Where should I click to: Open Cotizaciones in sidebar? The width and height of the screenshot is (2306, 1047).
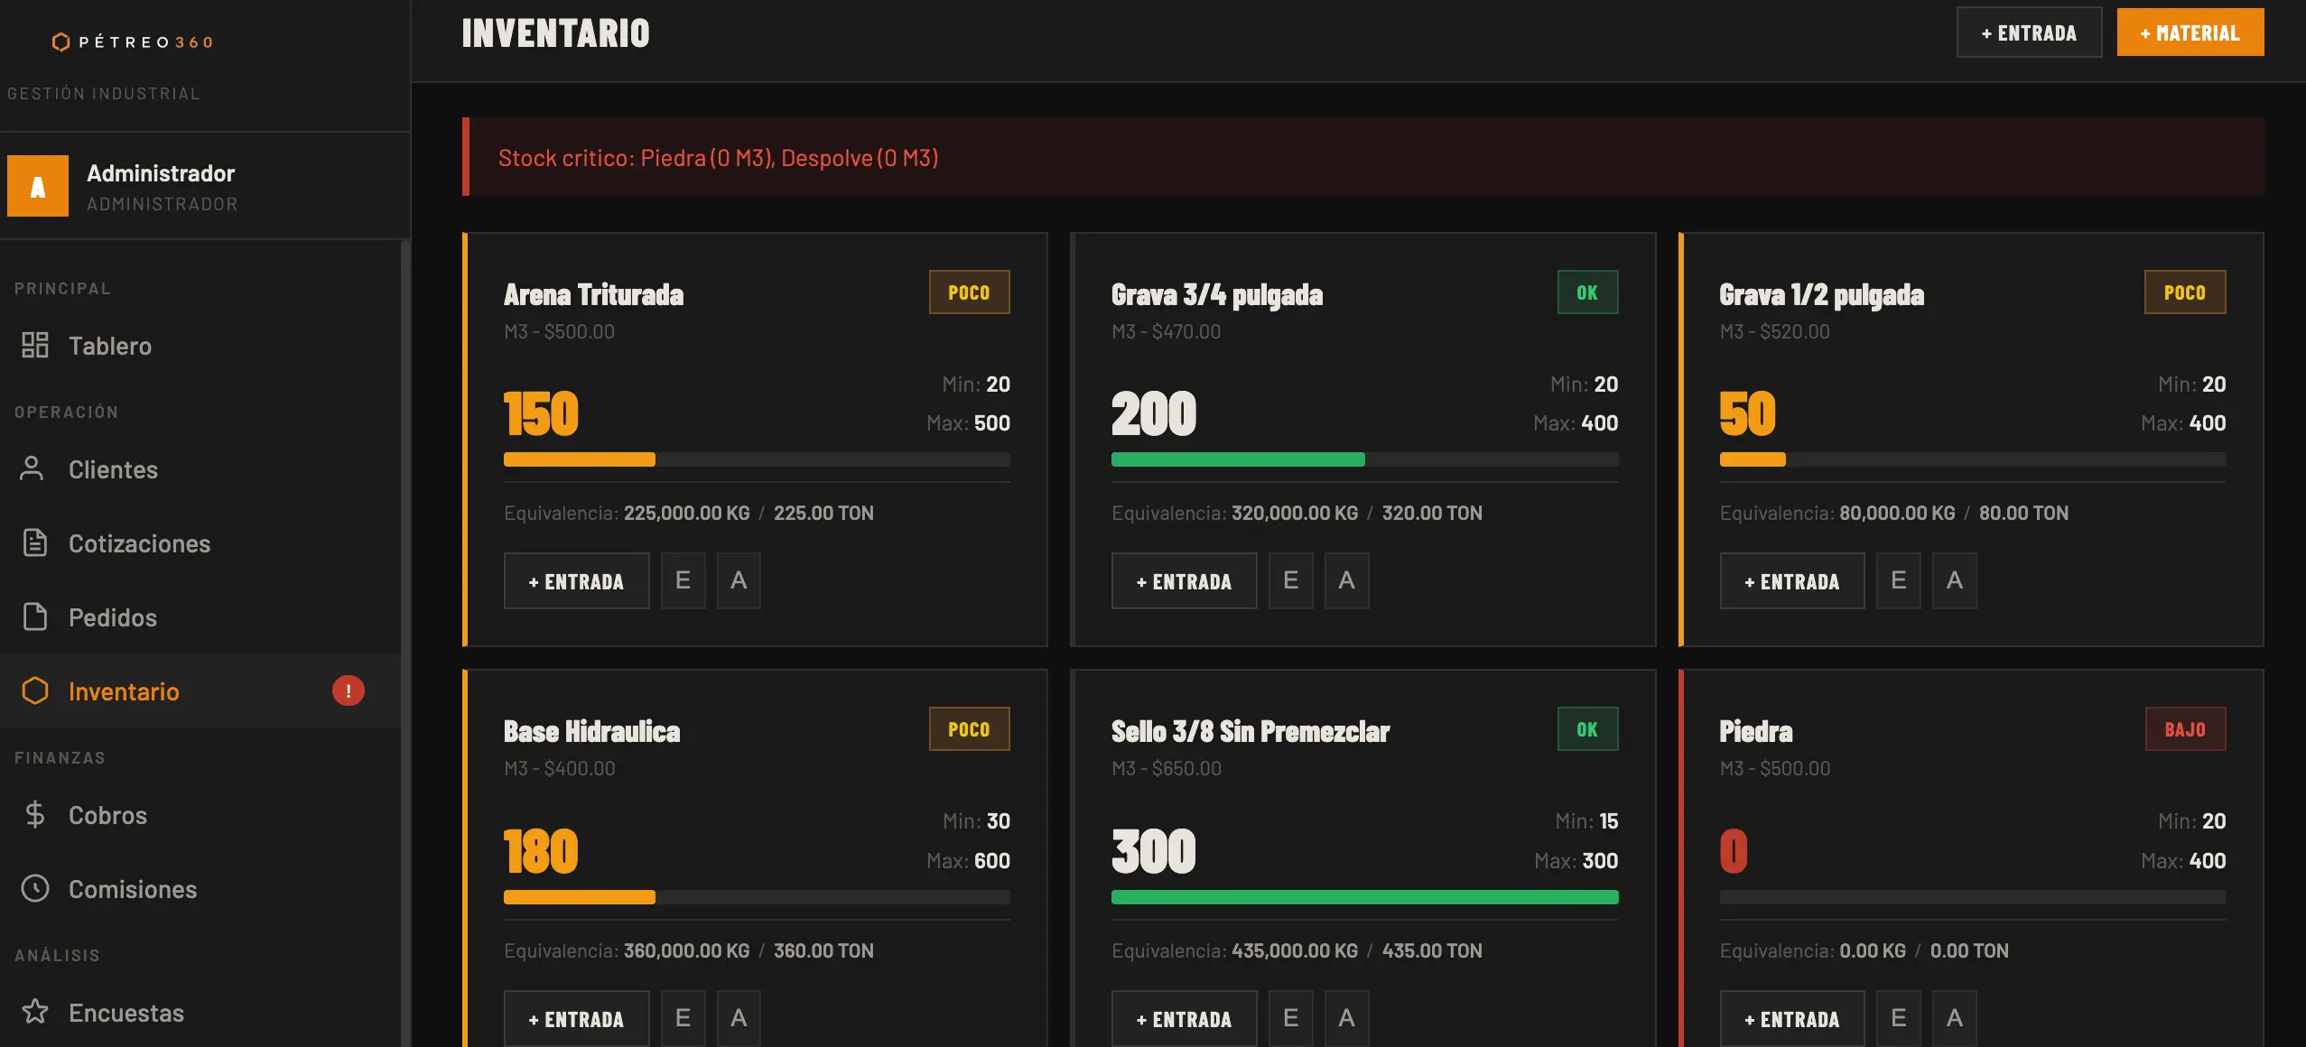pyautogui.click(x=200, y=542)
